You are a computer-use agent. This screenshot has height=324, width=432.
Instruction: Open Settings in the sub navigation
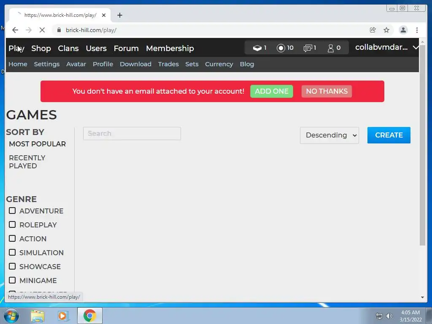point(47,64)
